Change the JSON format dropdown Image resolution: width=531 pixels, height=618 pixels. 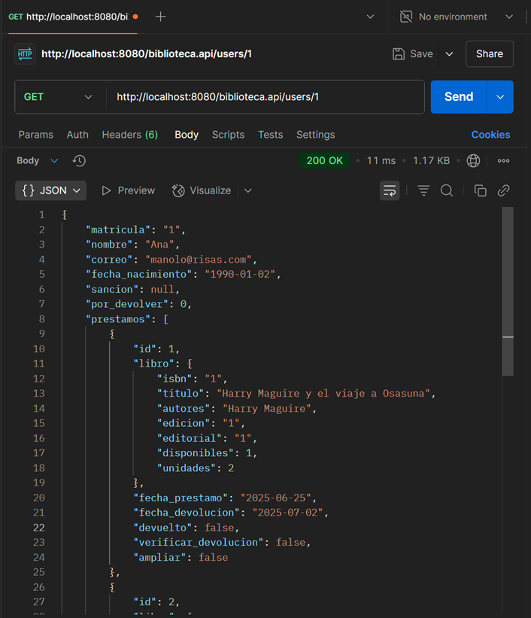[x=51, y=190]
